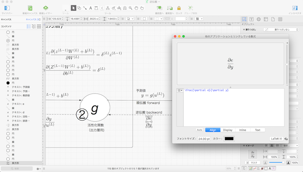Click the New Canvas toolbar icon
303x172 pixels.
(30, 8)
